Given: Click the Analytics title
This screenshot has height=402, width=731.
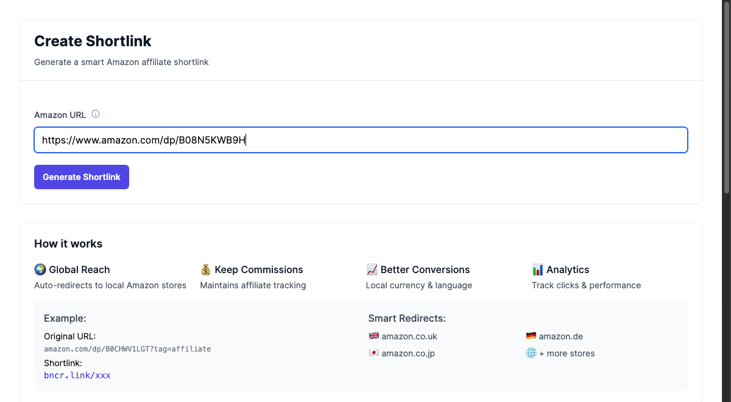Looking at the screenshot, I should tap(568, 269).
